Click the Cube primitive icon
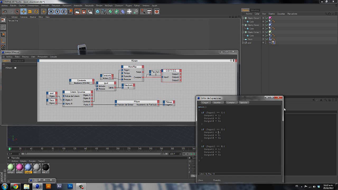Viewport: 338px width, 190px height. (98, 12)
